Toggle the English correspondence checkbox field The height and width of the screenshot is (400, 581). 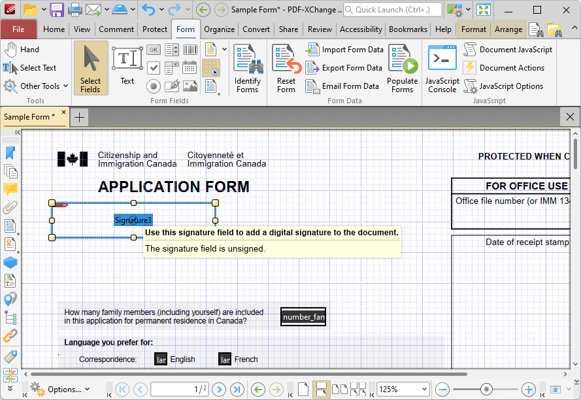(161, 359)
